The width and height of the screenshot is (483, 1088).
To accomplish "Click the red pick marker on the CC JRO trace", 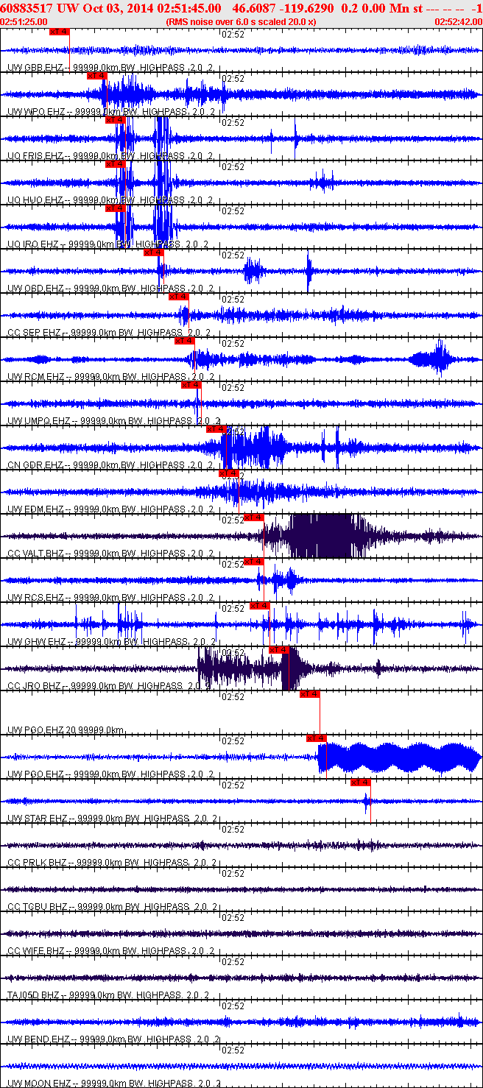I will [x=279, y=650].
